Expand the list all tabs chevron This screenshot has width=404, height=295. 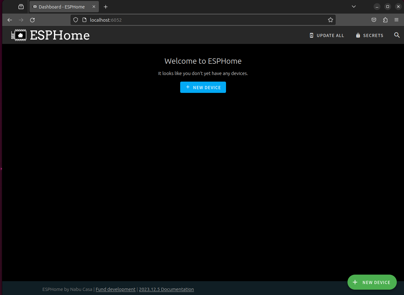click(x=354, y=7)
